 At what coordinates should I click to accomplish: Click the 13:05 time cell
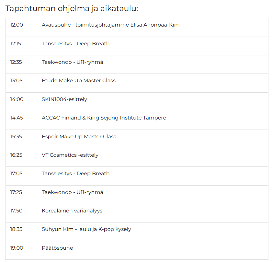click(x=21, y=83)
